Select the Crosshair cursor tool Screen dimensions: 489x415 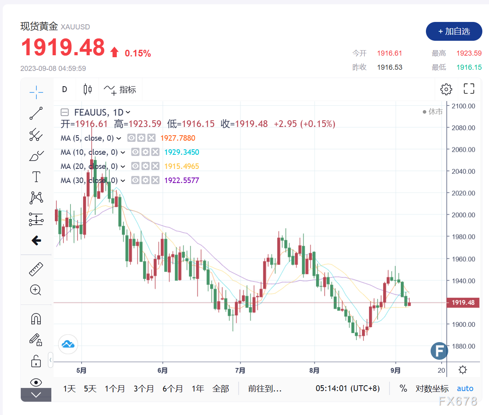click(x=36, y=92)
